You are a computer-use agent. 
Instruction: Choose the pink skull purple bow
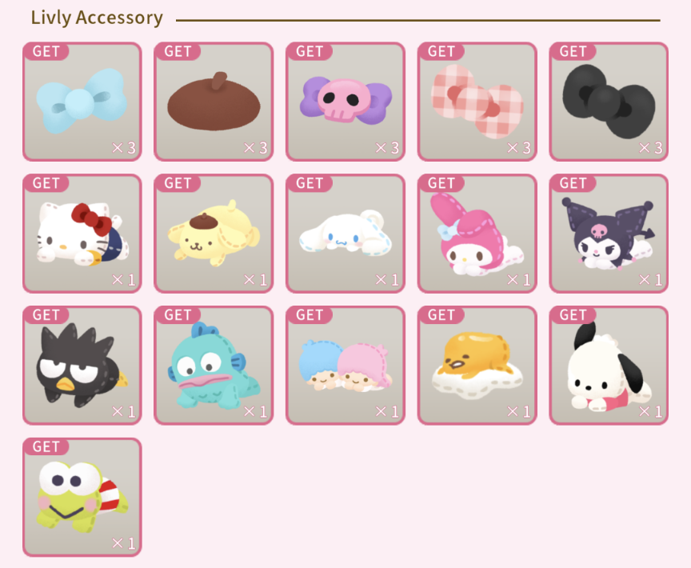345,102
